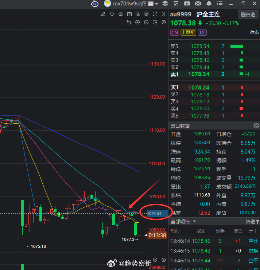
Task: Open the 筛选 filter for trade details
Action: pos(252,222)
